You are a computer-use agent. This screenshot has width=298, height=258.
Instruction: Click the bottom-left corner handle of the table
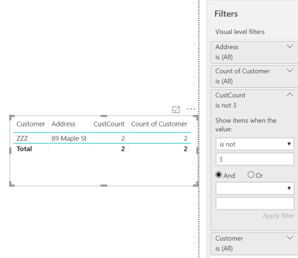click(x=11, y=184)
